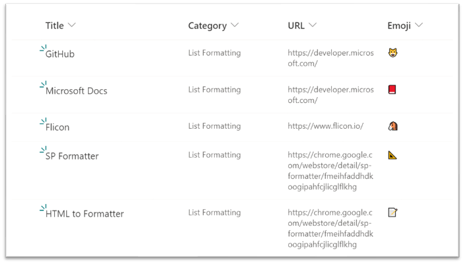The image size is (464, 264).
Task: Expand the URL column header menu
Action: click(x=313, y=25)
